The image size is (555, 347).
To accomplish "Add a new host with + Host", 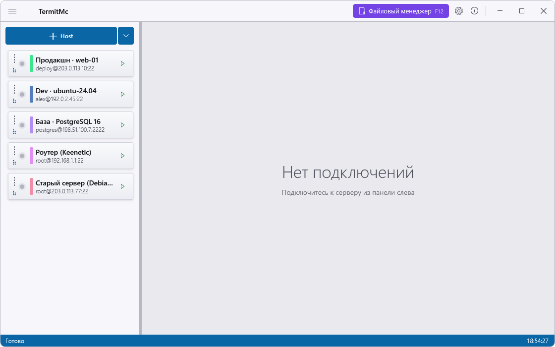I will coord(61,36).
